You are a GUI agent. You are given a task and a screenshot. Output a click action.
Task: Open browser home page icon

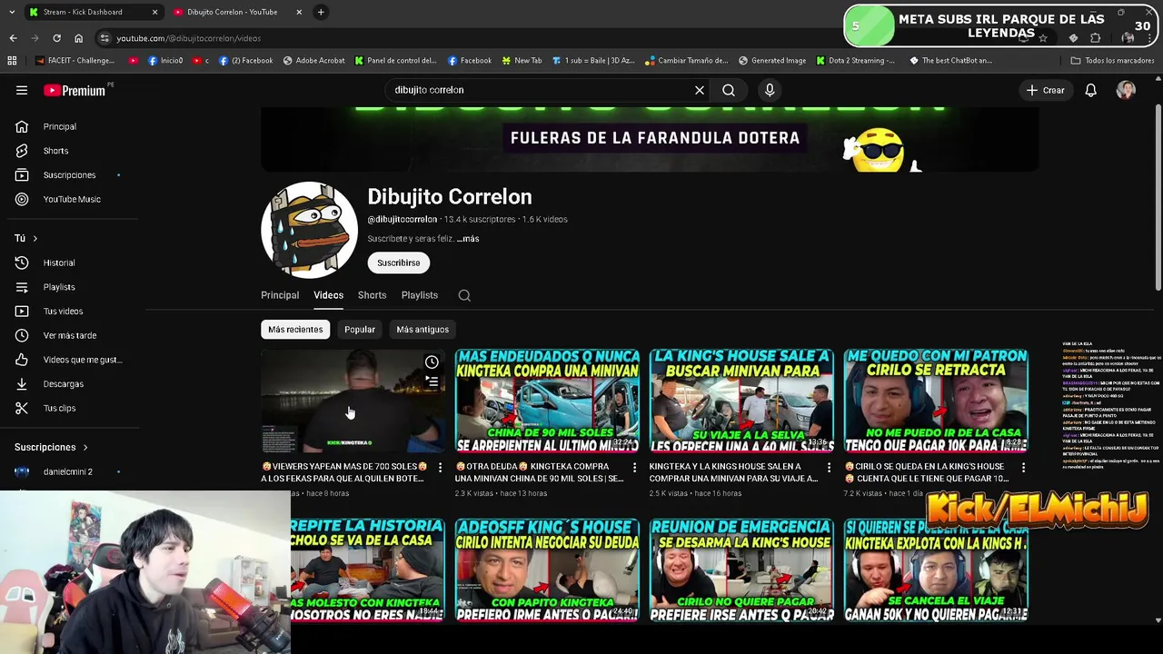tap(78, 38)
